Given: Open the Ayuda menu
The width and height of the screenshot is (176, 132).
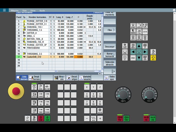Looking at the screenshot, I should [42, 10].
